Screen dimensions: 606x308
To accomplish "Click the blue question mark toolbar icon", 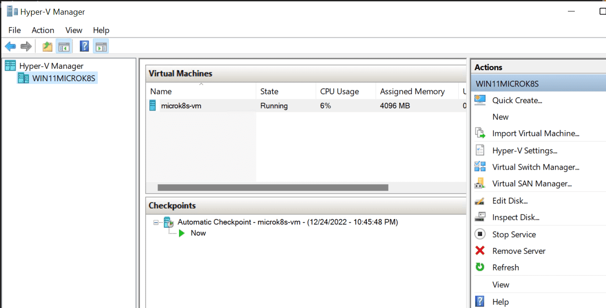I will (84, 46).
